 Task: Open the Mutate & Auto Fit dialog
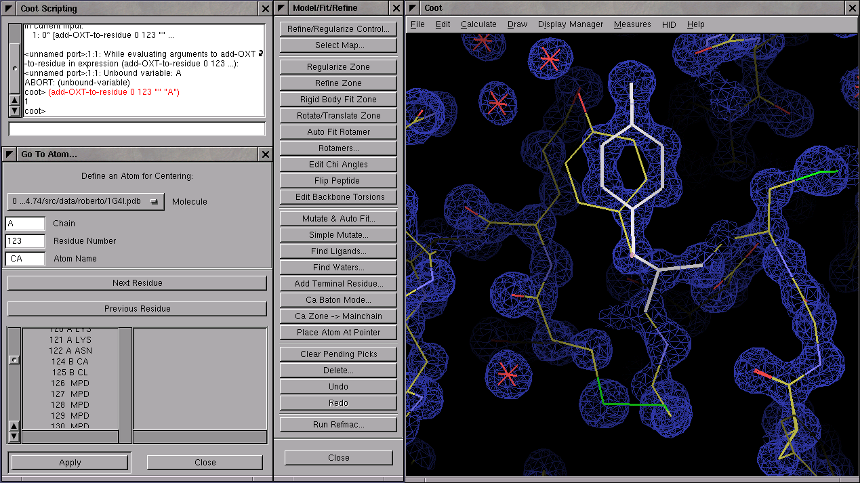pos(338,219)
